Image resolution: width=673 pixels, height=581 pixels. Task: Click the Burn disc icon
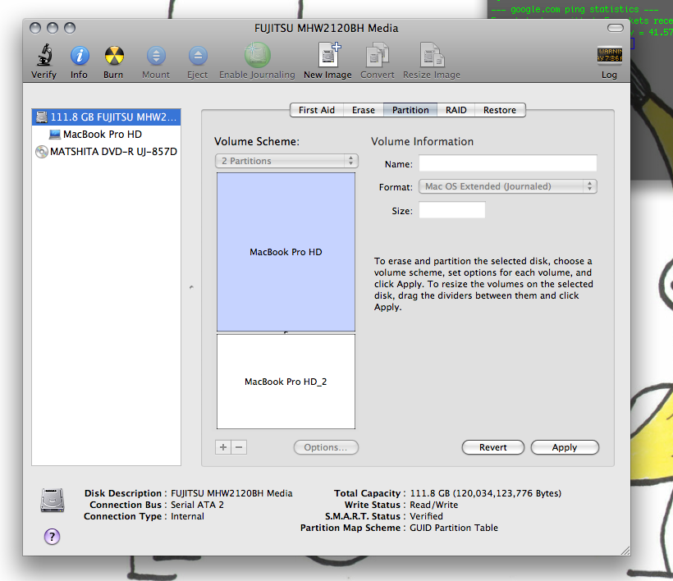114,55
